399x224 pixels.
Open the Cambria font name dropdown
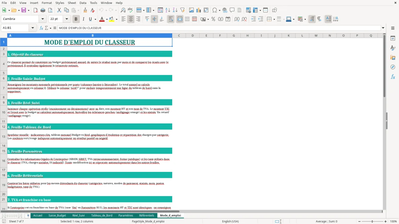[x=43, y=19]
